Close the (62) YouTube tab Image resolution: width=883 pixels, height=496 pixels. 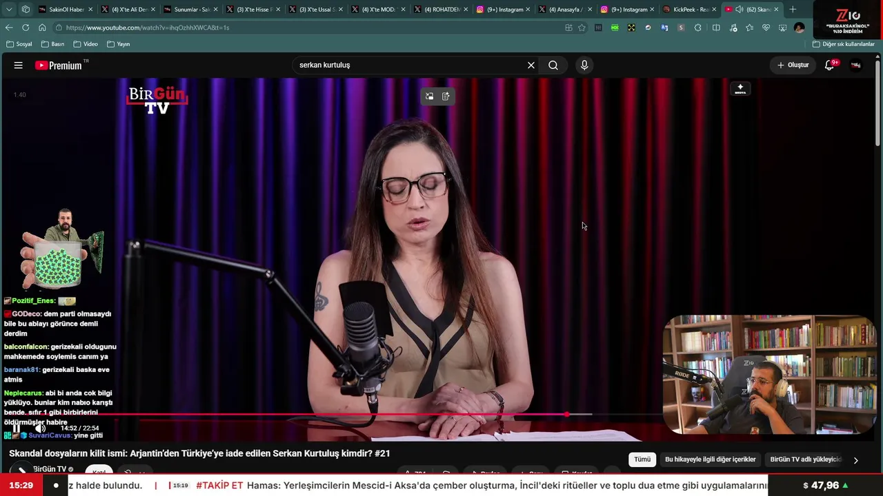pyautogui.click(x=776, y=10)
